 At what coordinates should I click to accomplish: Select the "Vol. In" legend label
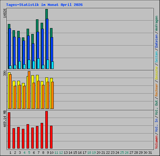tap(157, 125)
